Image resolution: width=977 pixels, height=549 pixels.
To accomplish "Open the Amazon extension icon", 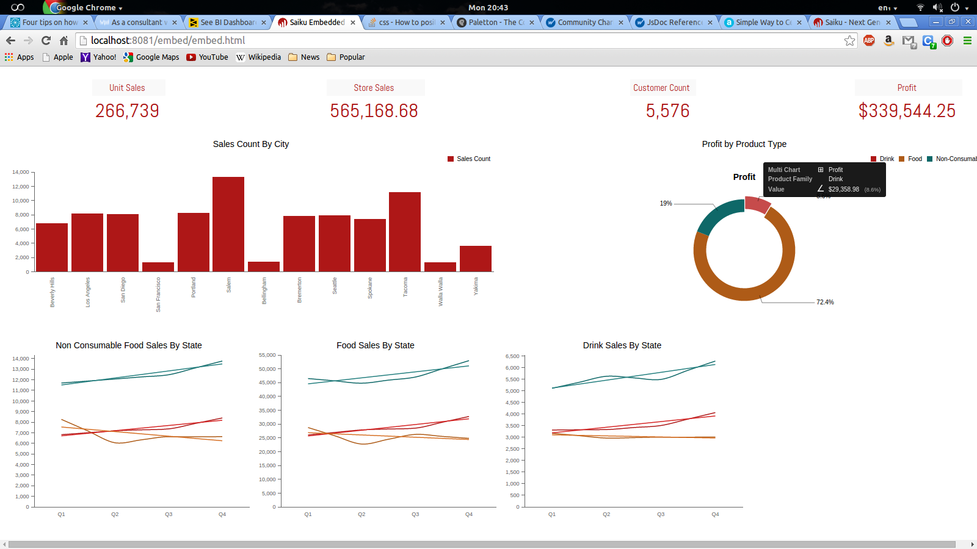I will 888,40.
